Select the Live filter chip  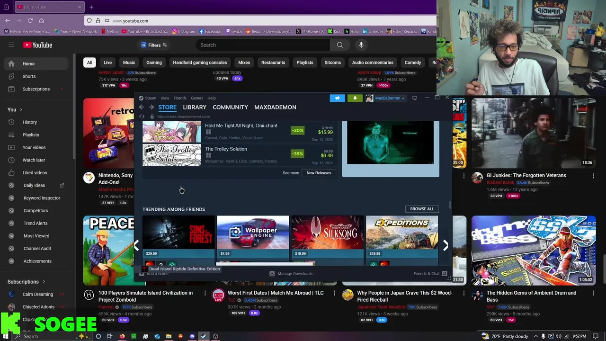coord(107,63)
